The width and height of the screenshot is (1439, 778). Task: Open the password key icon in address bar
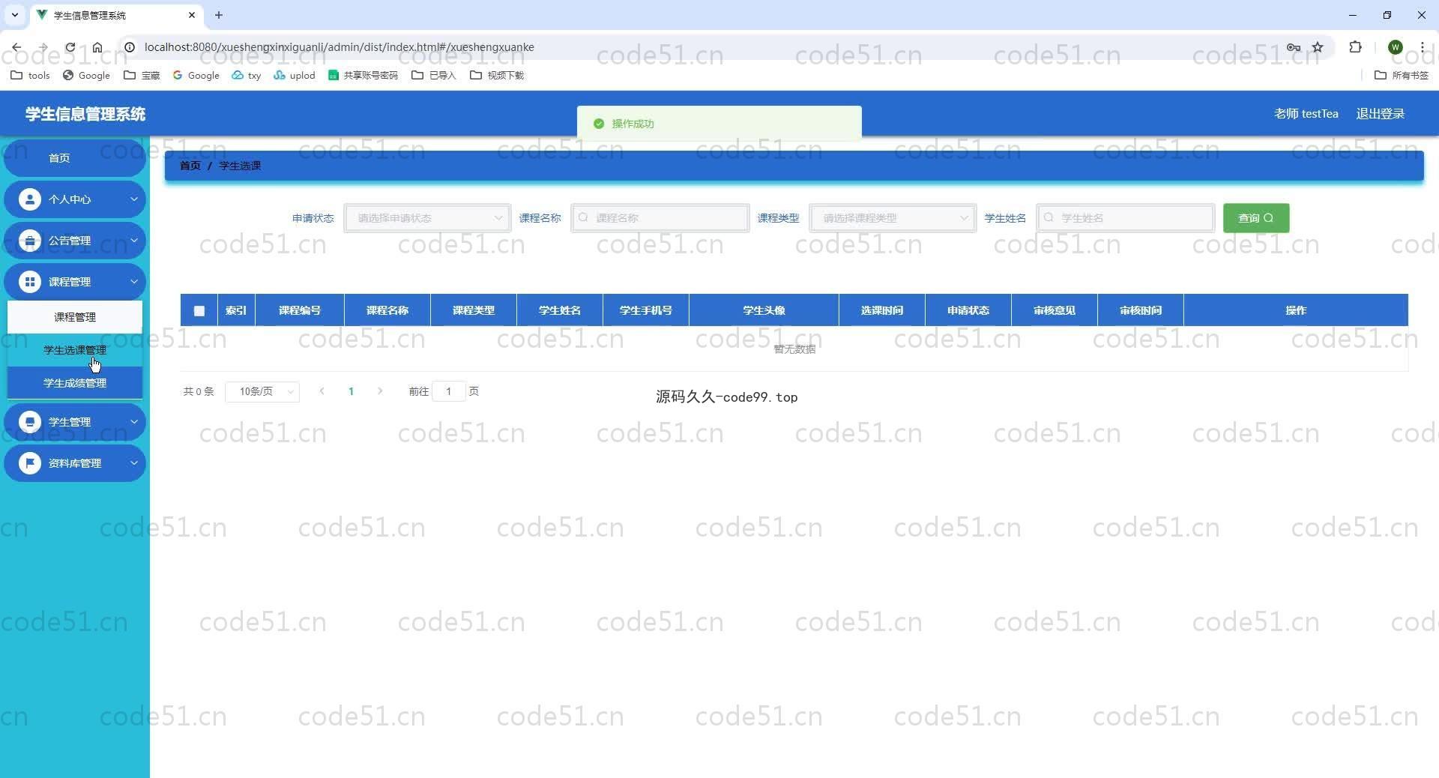point(1294,47)
